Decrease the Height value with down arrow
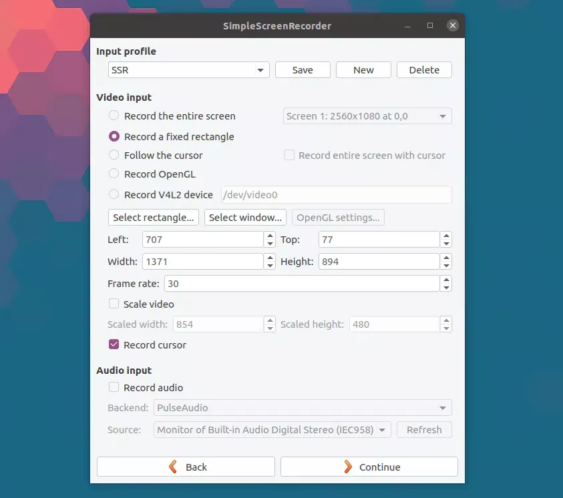The width and height of the screenshot is (563, 498). coord(446,266)
